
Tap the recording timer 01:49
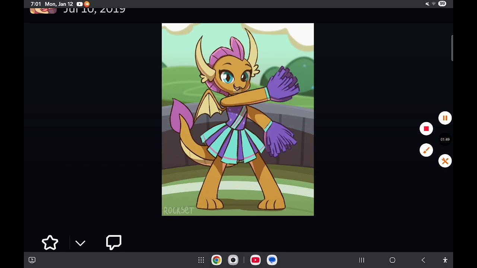(445, 140)
